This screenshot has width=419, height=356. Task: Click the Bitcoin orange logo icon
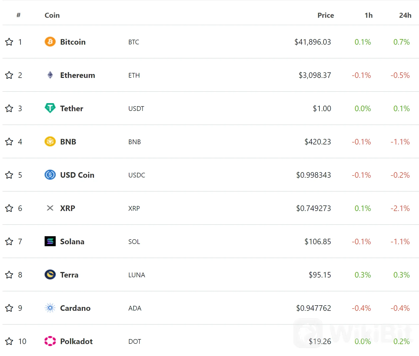pos(50,42)
